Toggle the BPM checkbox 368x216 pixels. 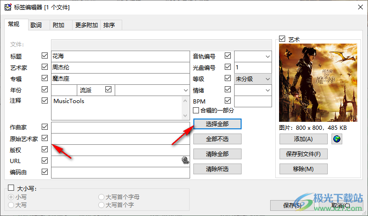click(228, 101)
